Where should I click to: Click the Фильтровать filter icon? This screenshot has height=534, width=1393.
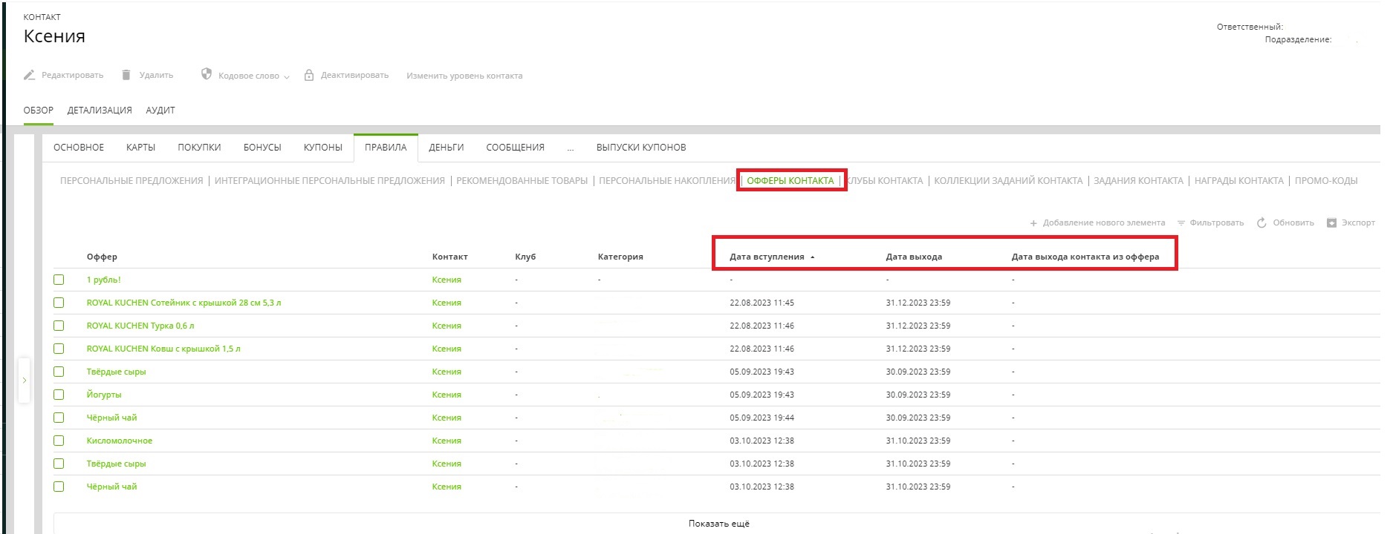tap(1181, 223)
